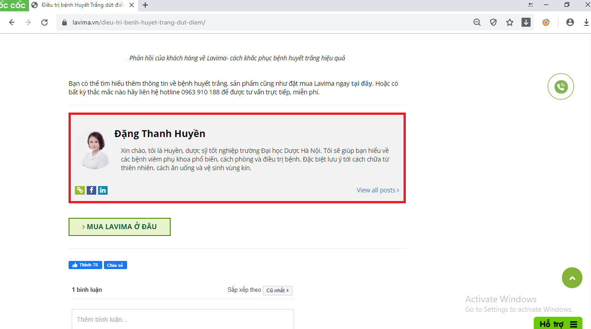The image size is (591, 329).
Task: Open 'View all posts' link
Action: click(x=378, y=190)
